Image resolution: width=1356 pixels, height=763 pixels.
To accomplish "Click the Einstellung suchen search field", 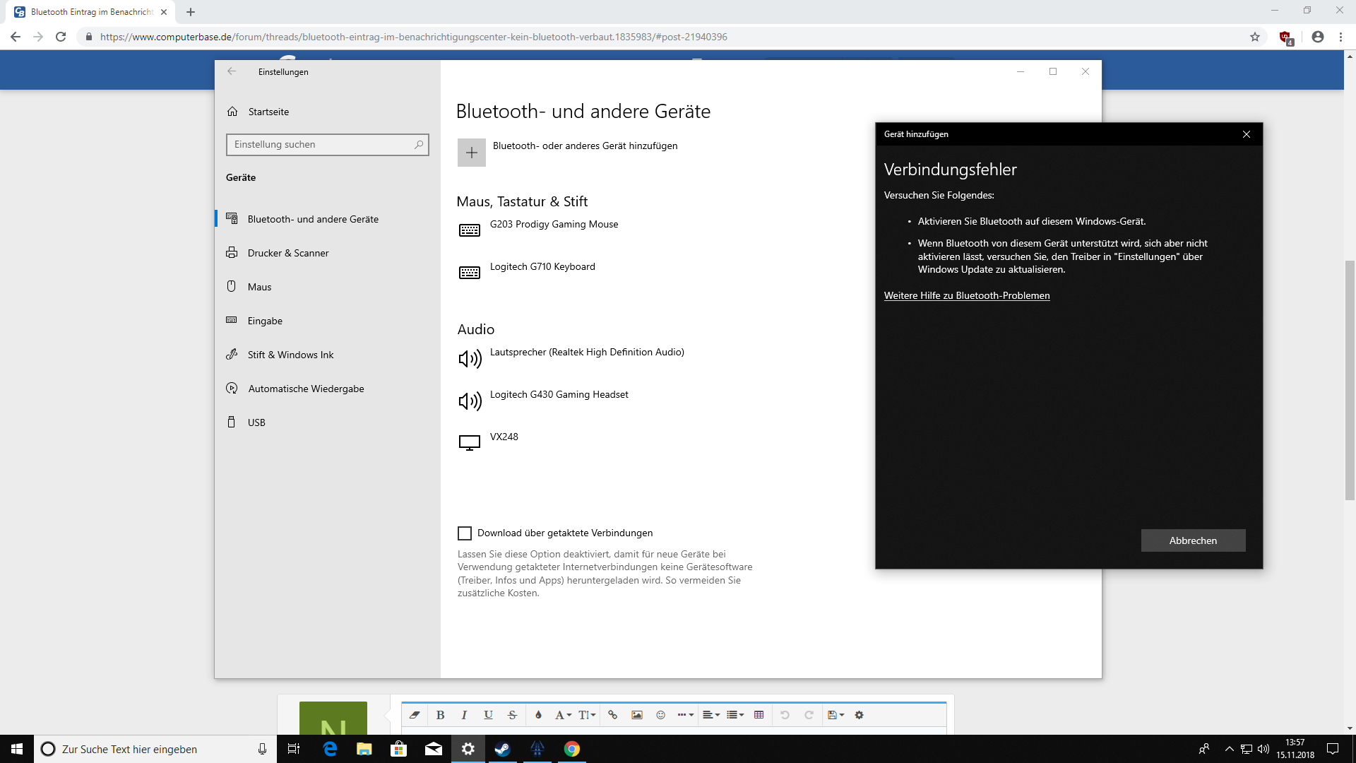I will (x=322, y=145).
